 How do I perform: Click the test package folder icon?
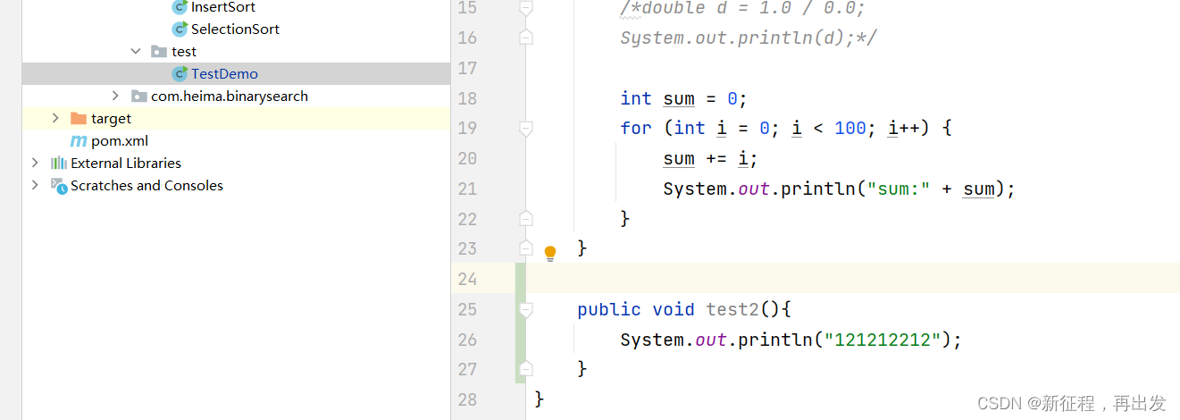(x=159, y=52)
